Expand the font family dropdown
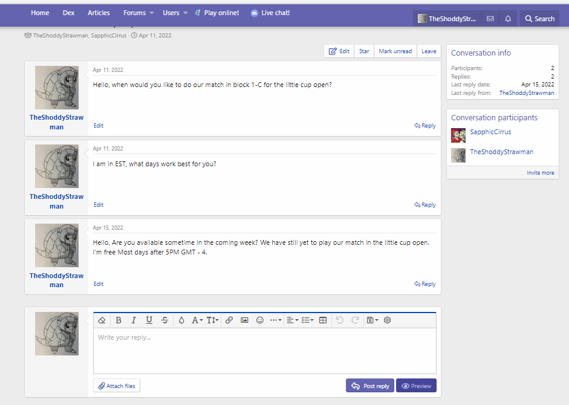569x405 pixels. click(197, 320)
